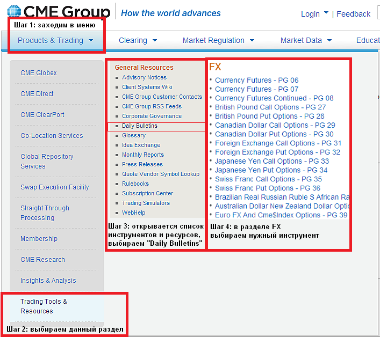Screen dimensions: 380x337
Task: Open the Feedback link
Action: (x=353, y=14)
